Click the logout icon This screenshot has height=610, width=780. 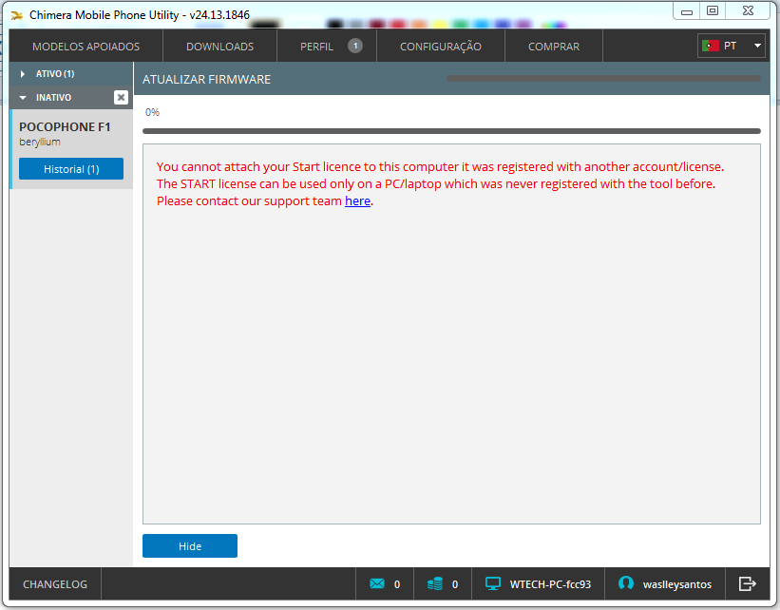click(x=748, y=583)
